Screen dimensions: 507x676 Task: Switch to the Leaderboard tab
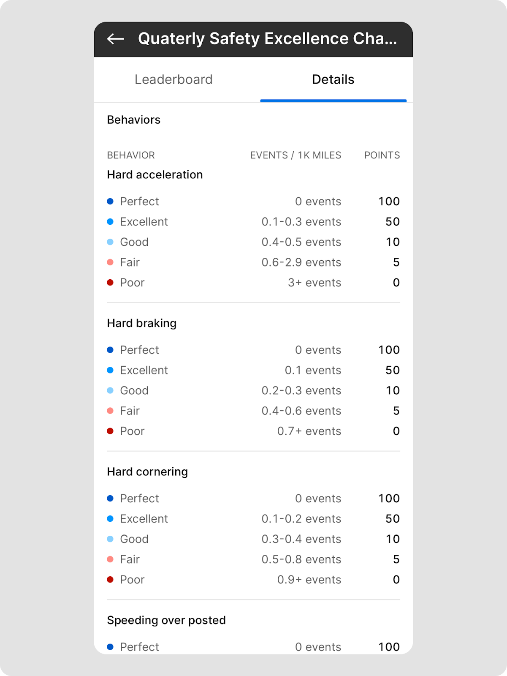pyautogui.click(x=174, y=79)
